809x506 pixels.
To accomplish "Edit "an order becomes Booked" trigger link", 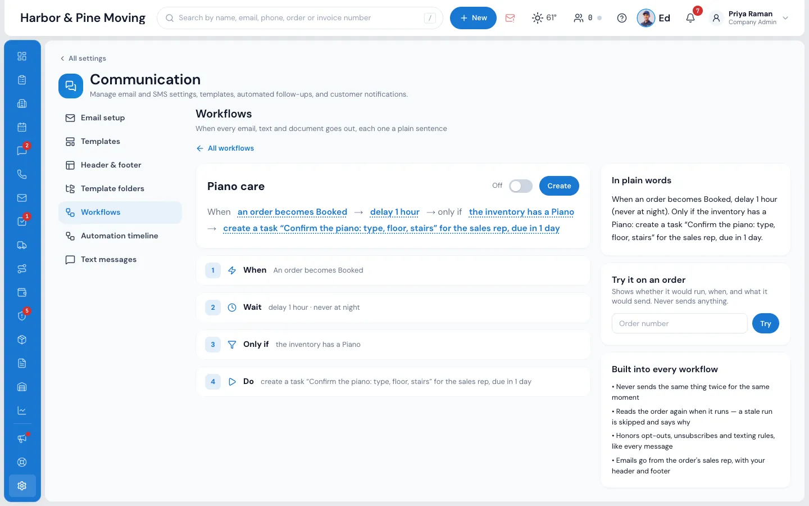I will 292,212.
